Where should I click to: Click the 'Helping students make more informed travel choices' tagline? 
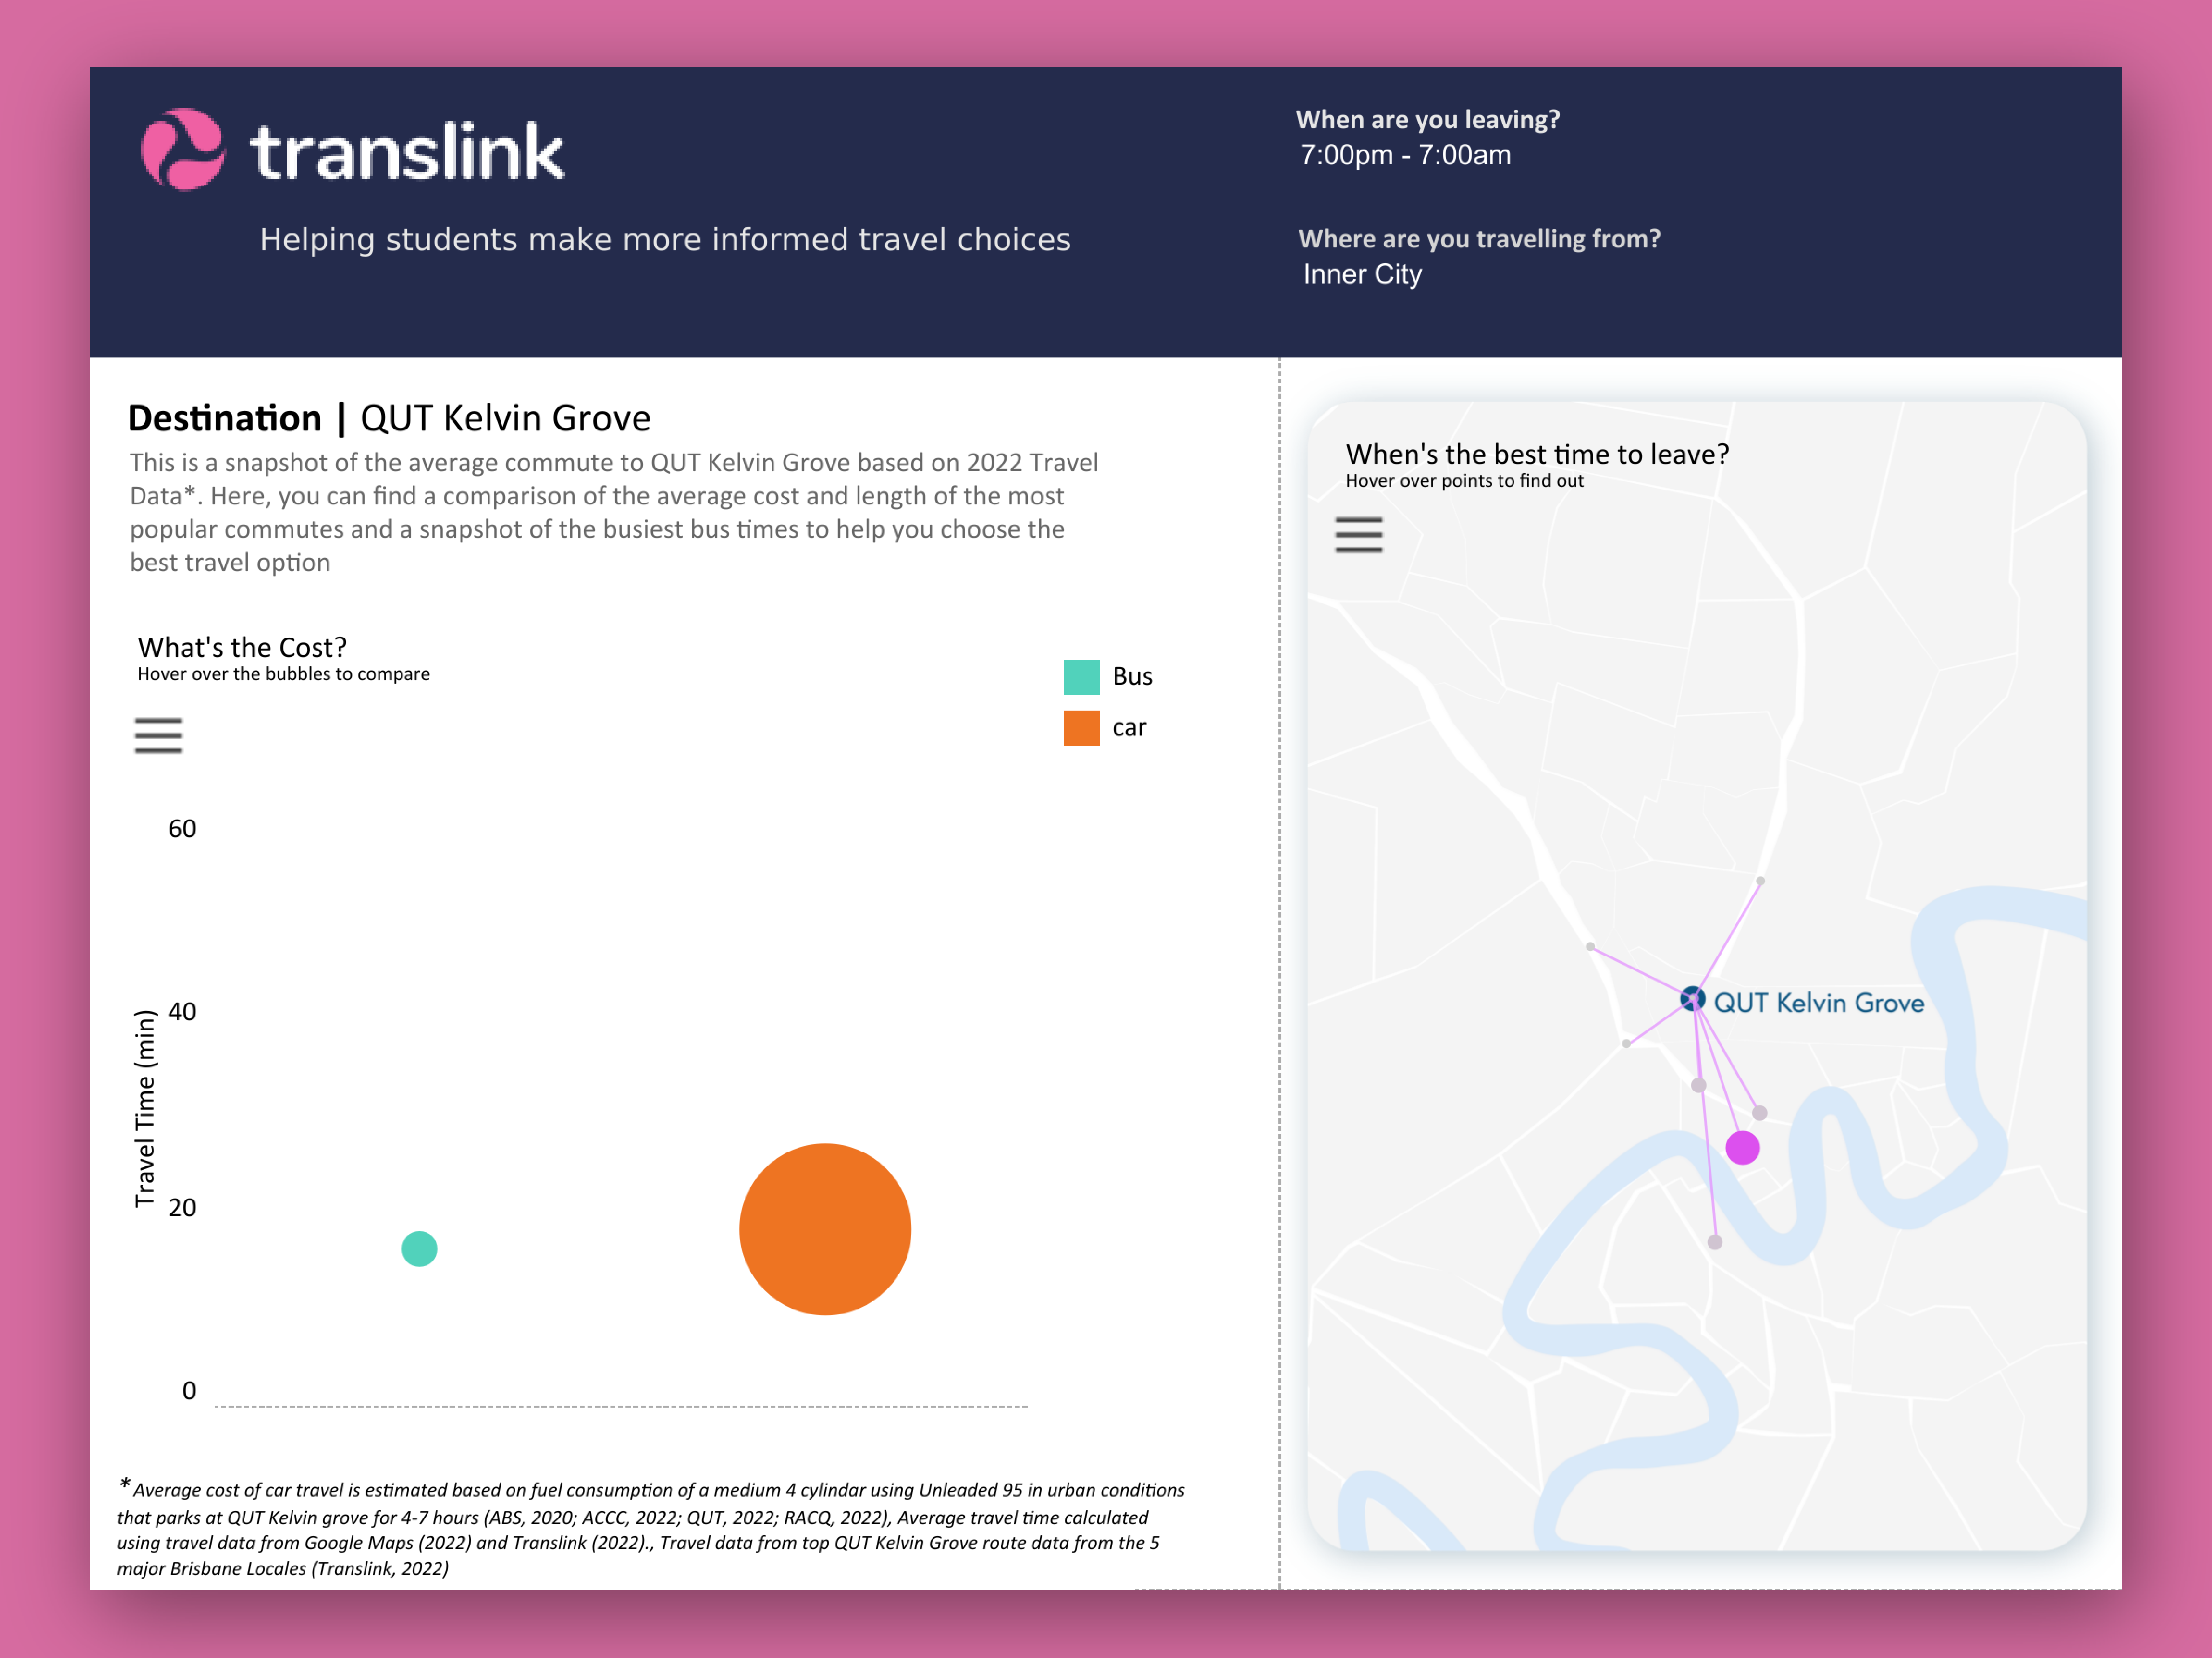coord(665,240)
